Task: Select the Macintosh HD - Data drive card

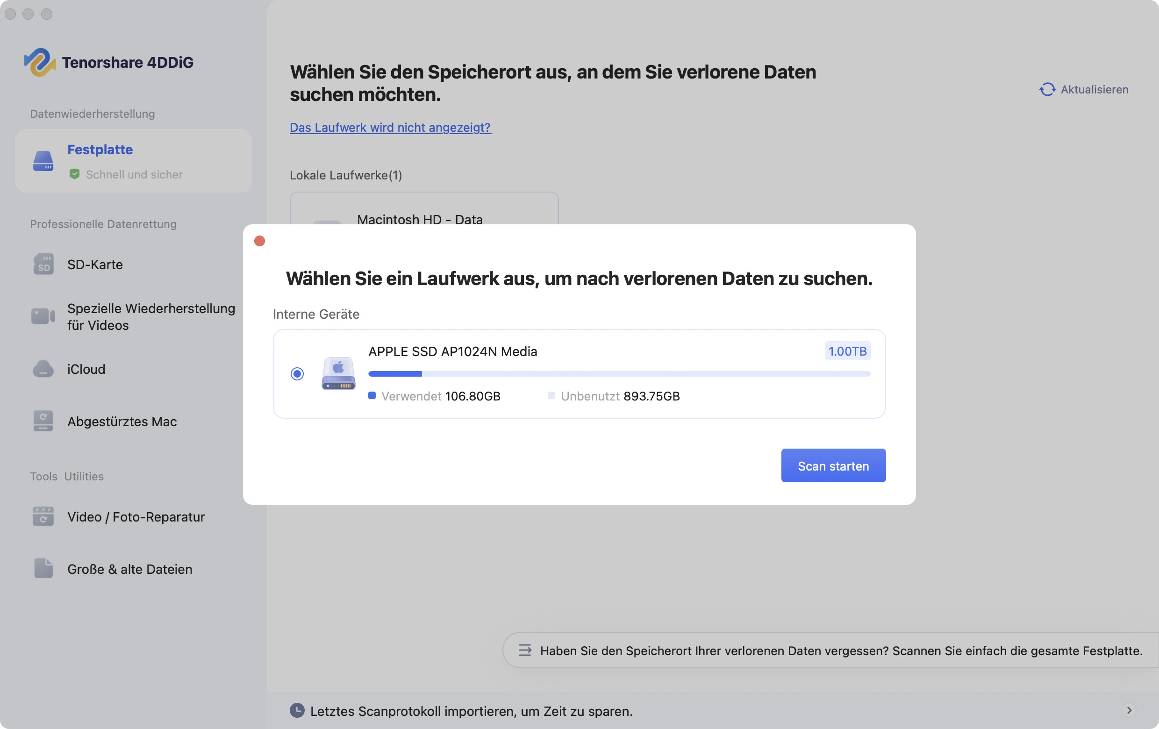Action: [x=424, y=209]
